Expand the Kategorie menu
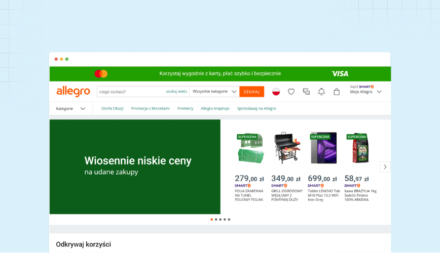 point(70,108)
